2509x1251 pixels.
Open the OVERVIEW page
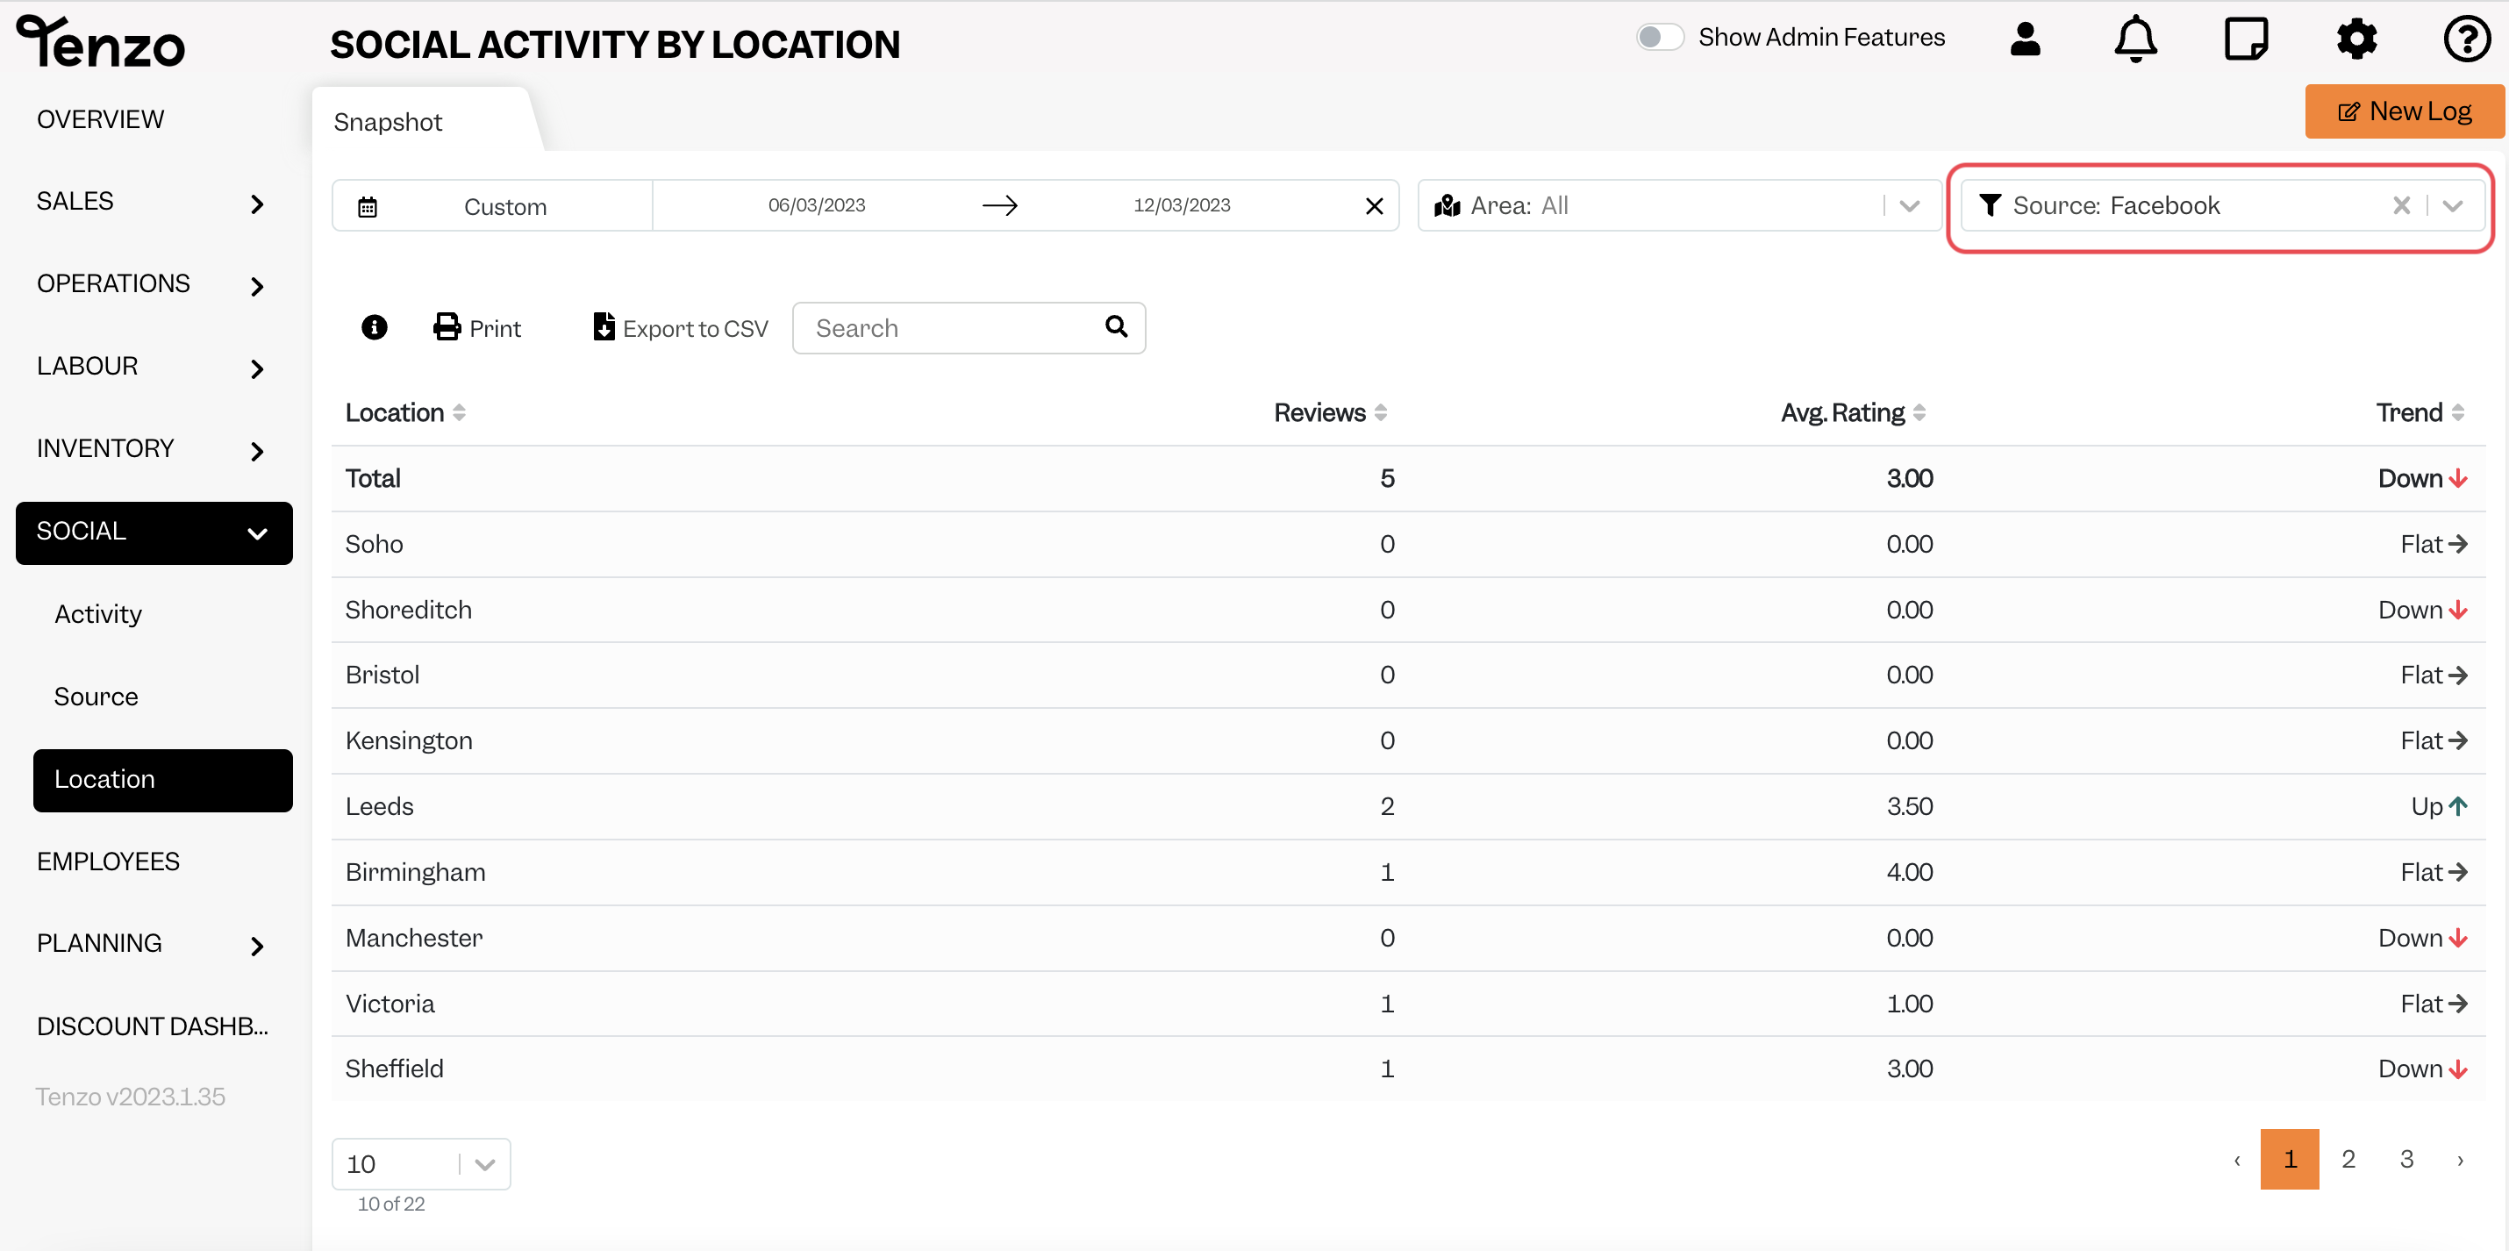coord(100,118)
